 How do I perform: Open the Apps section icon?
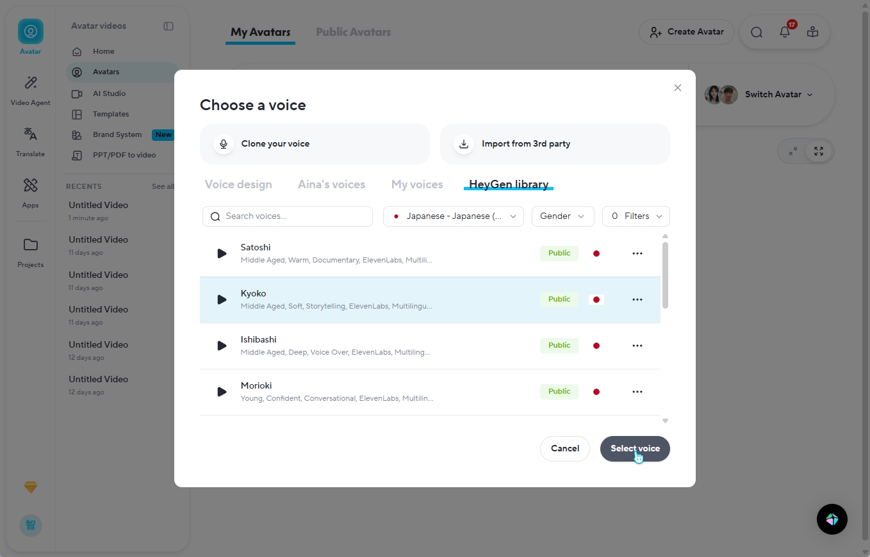pos(30,186)
